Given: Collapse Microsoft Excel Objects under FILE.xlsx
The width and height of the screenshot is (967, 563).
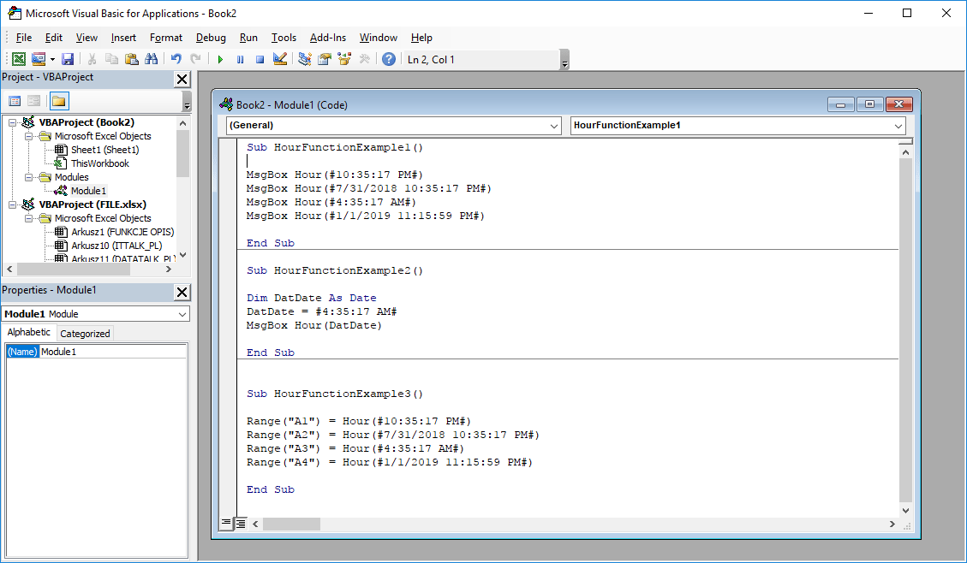Looking at the screenshot, I should (x=28, y=218).
